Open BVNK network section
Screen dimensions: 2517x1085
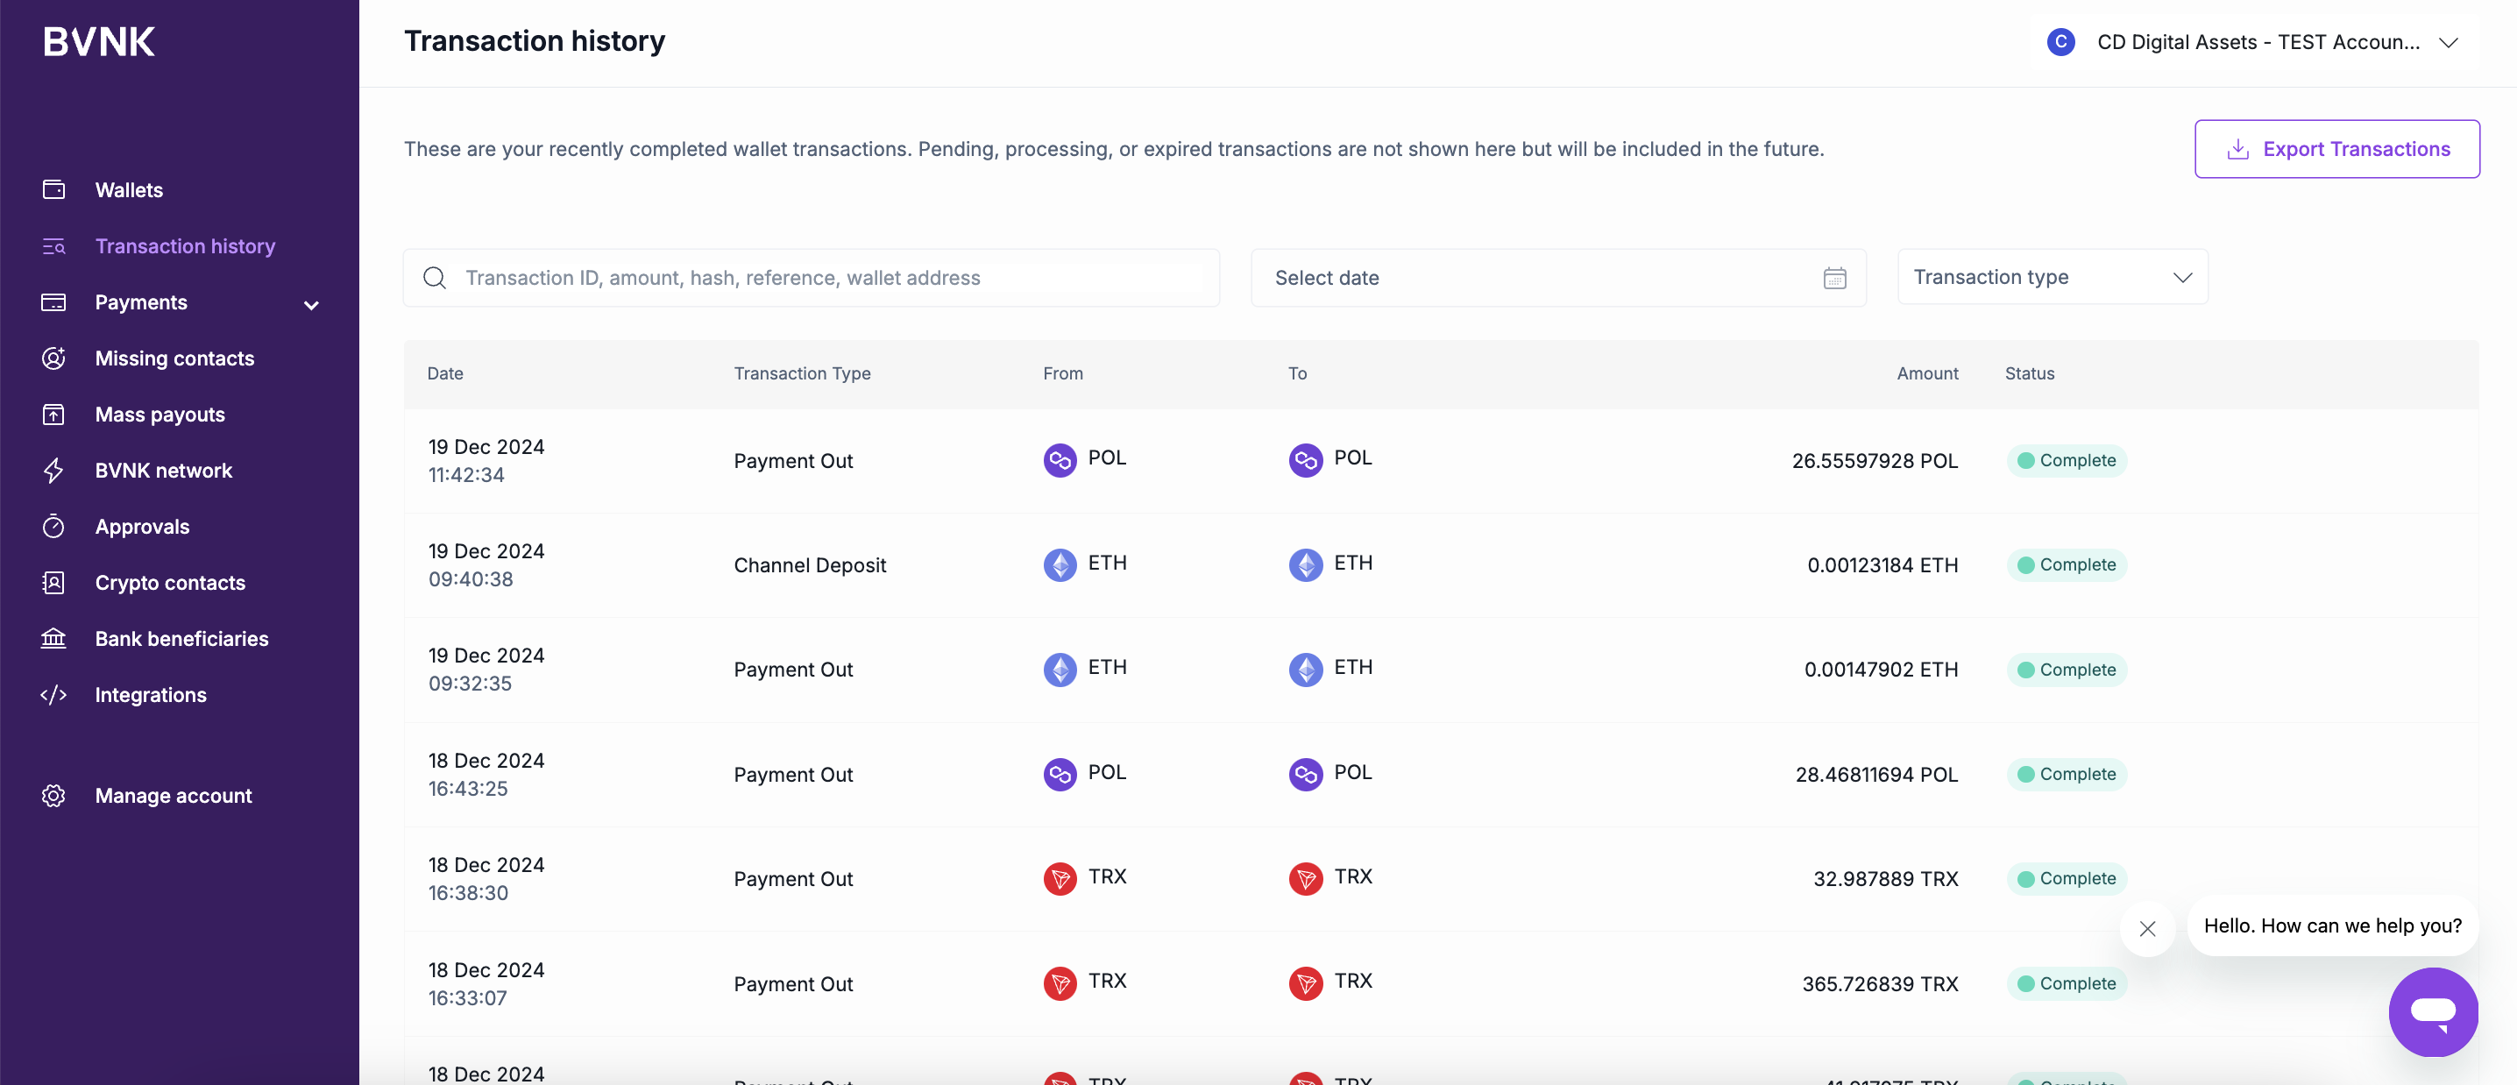(x=163, y=470)
